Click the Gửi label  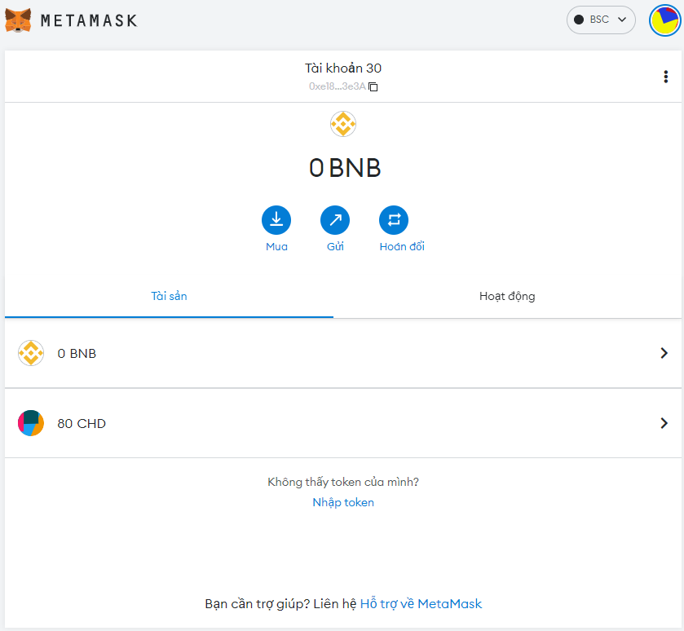[335, 246]
